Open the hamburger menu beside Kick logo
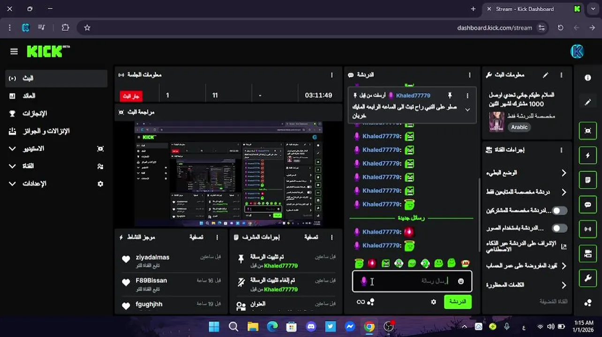The image size is (602, 337). 14,51
